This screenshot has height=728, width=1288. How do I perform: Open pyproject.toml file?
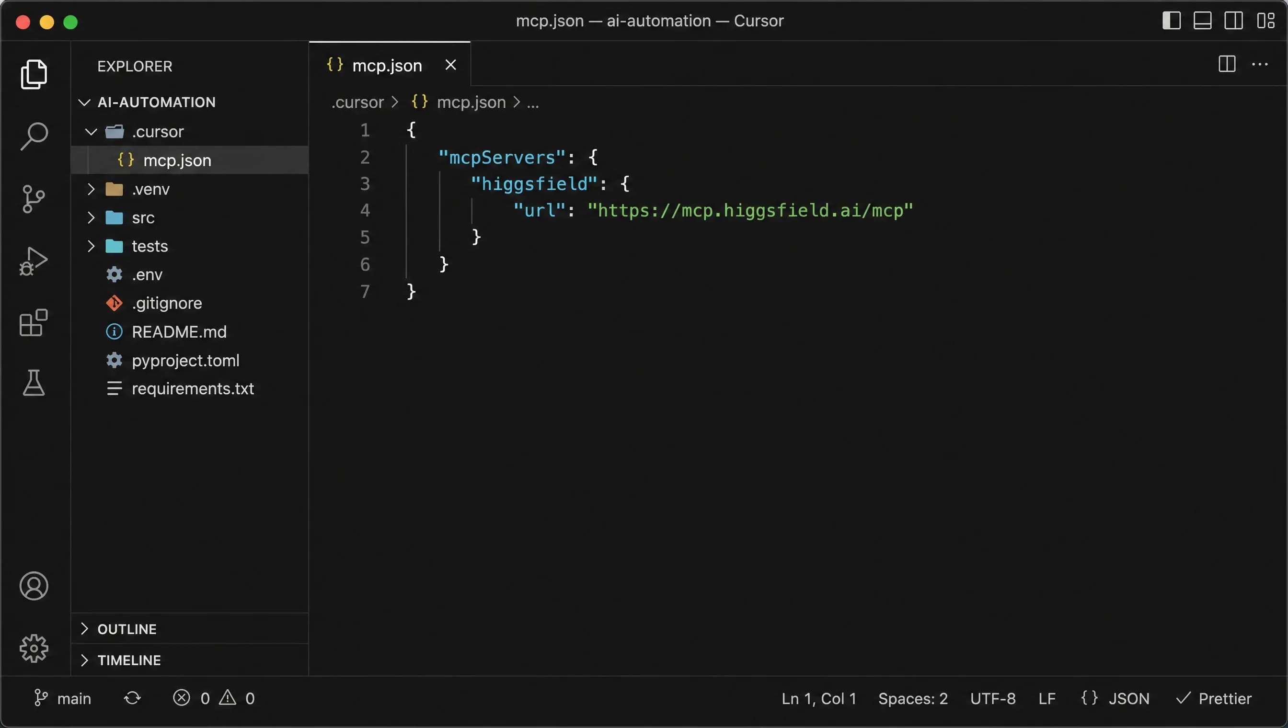click(190, 360)
